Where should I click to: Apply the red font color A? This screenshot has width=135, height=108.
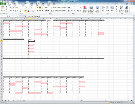pyautogui.click(x=28, y=11)
